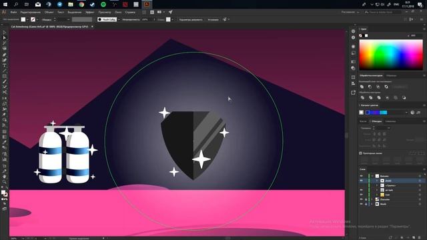Image resolution: width=427 pixels, height=240 pixels.
Task: Click the fill color swatch in control bar
Action: click(x=23, y=19)
